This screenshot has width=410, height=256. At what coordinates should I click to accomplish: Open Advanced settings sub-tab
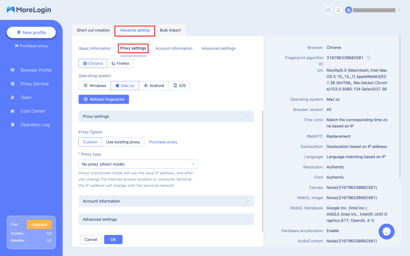coord(219,48)
